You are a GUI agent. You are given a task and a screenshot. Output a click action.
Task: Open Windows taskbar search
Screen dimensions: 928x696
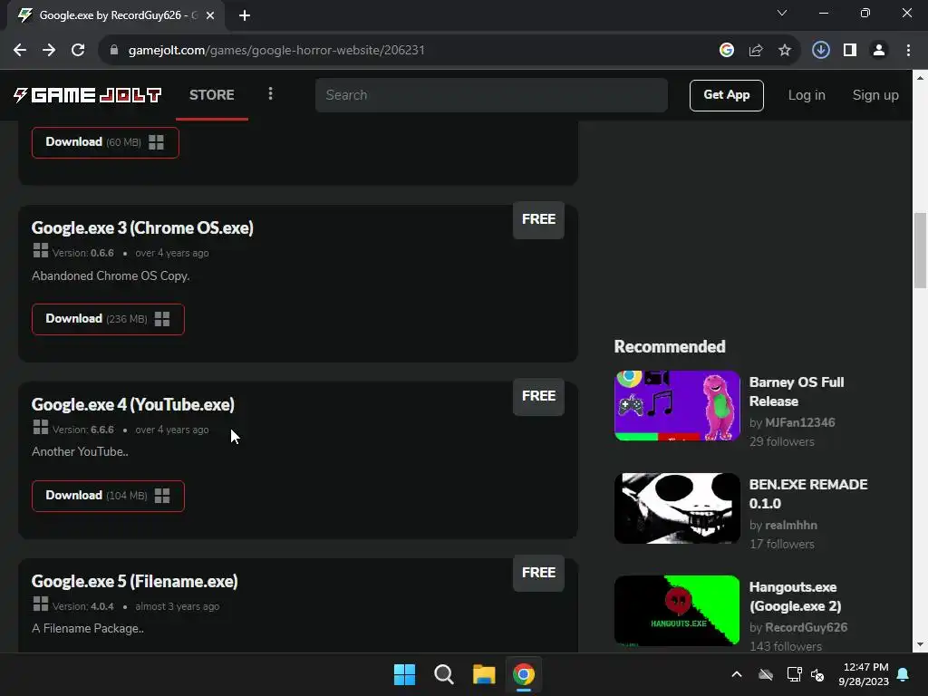click(x=444, y=674)
